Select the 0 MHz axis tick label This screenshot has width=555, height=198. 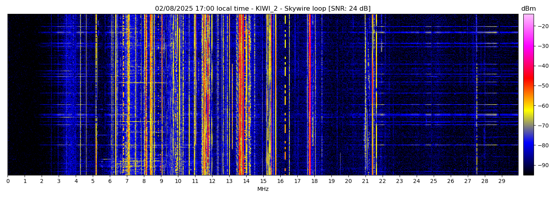click(x=8, y=181)
